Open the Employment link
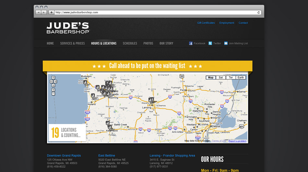The height and width of the screenshot is (172, 308). click(227, 23)
